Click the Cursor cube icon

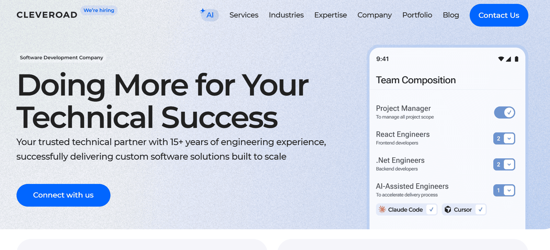click(448, 210)
